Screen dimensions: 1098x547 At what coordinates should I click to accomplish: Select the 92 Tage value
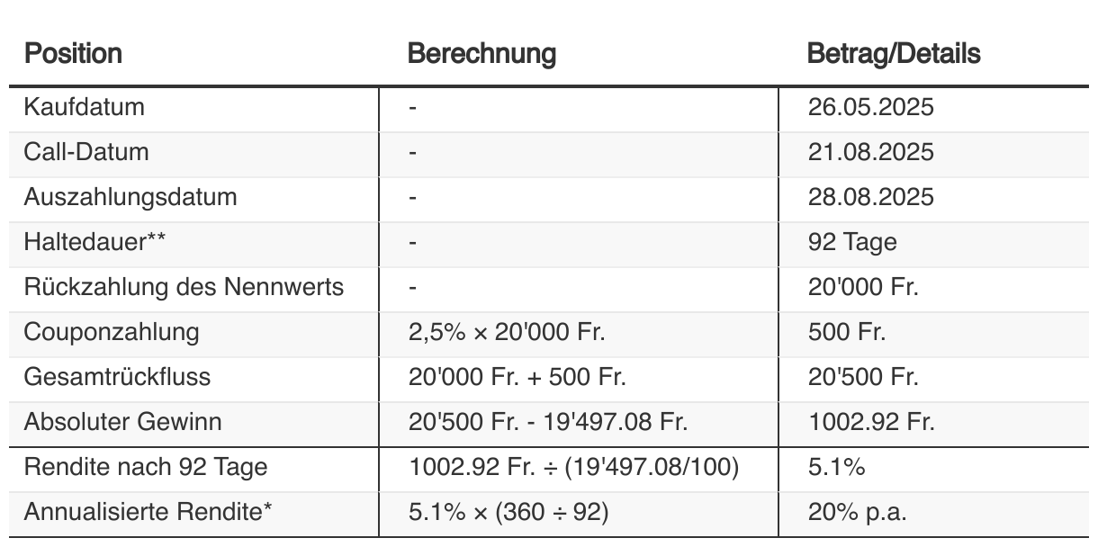coord(851,243)
